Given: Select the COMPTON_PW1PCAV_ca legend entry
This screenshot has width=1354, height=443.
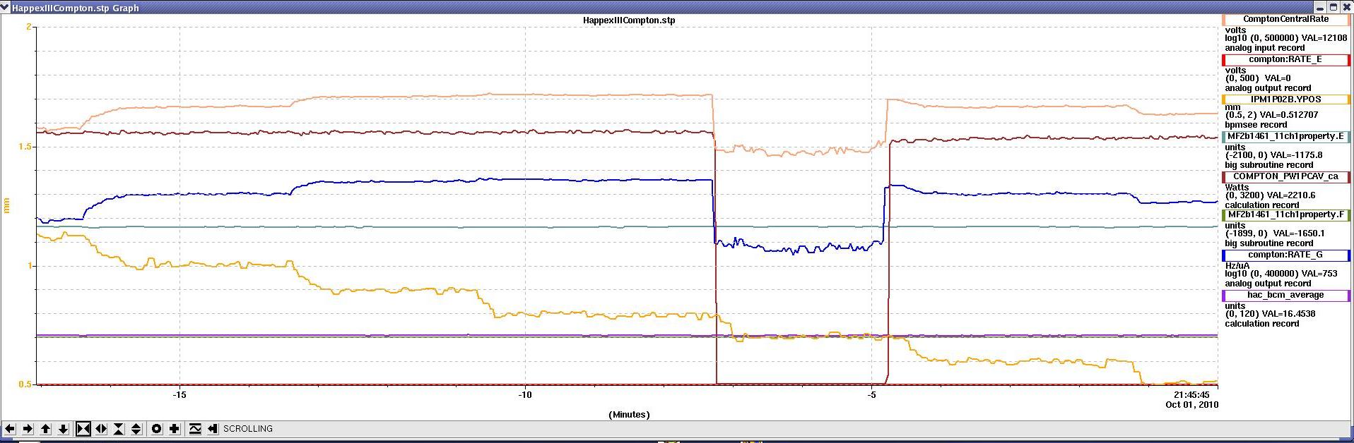Looking at the screenshot, I should pos(1285,177).
